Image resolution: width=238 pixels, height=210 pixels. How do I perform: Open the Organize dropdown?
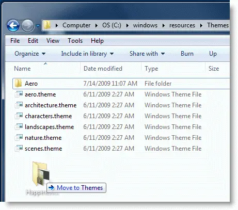click(30, 54)
